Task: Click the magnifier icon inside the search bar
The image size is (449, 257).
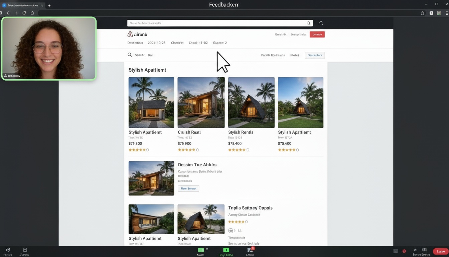Action: click(308, 23)
